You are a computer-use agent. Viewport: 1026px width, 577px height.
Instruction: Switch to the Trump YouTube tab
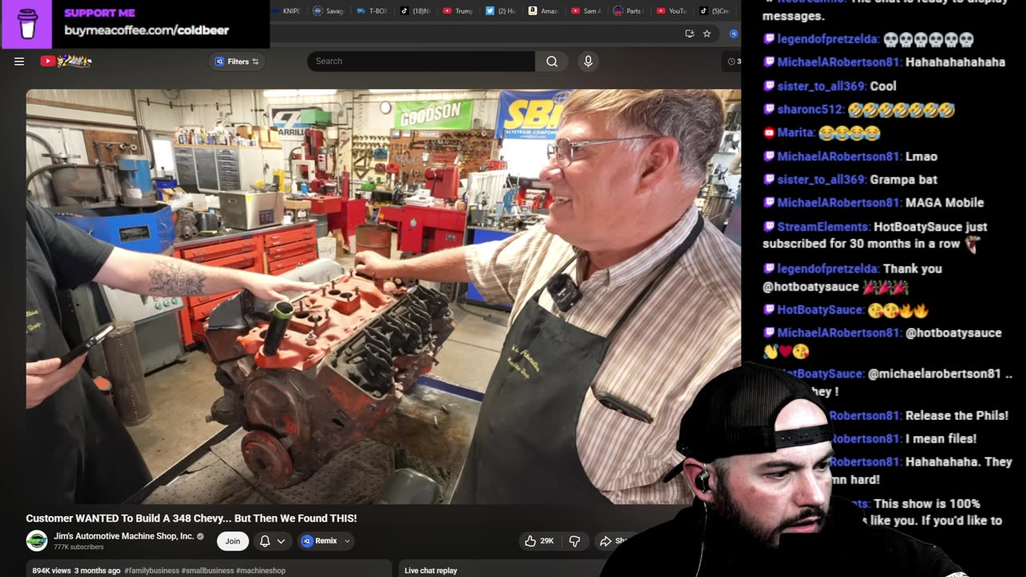458,11
